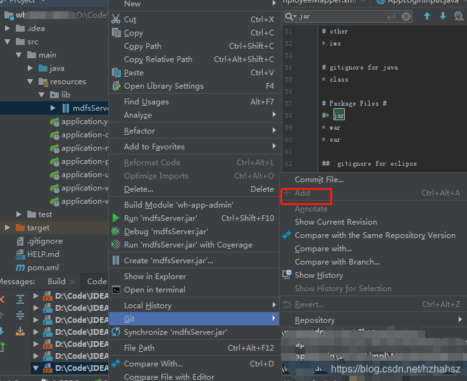This screenshot has height=381, width=467.
Task: Open Add to Favorites submenu
Action: [x=195, y=147]
